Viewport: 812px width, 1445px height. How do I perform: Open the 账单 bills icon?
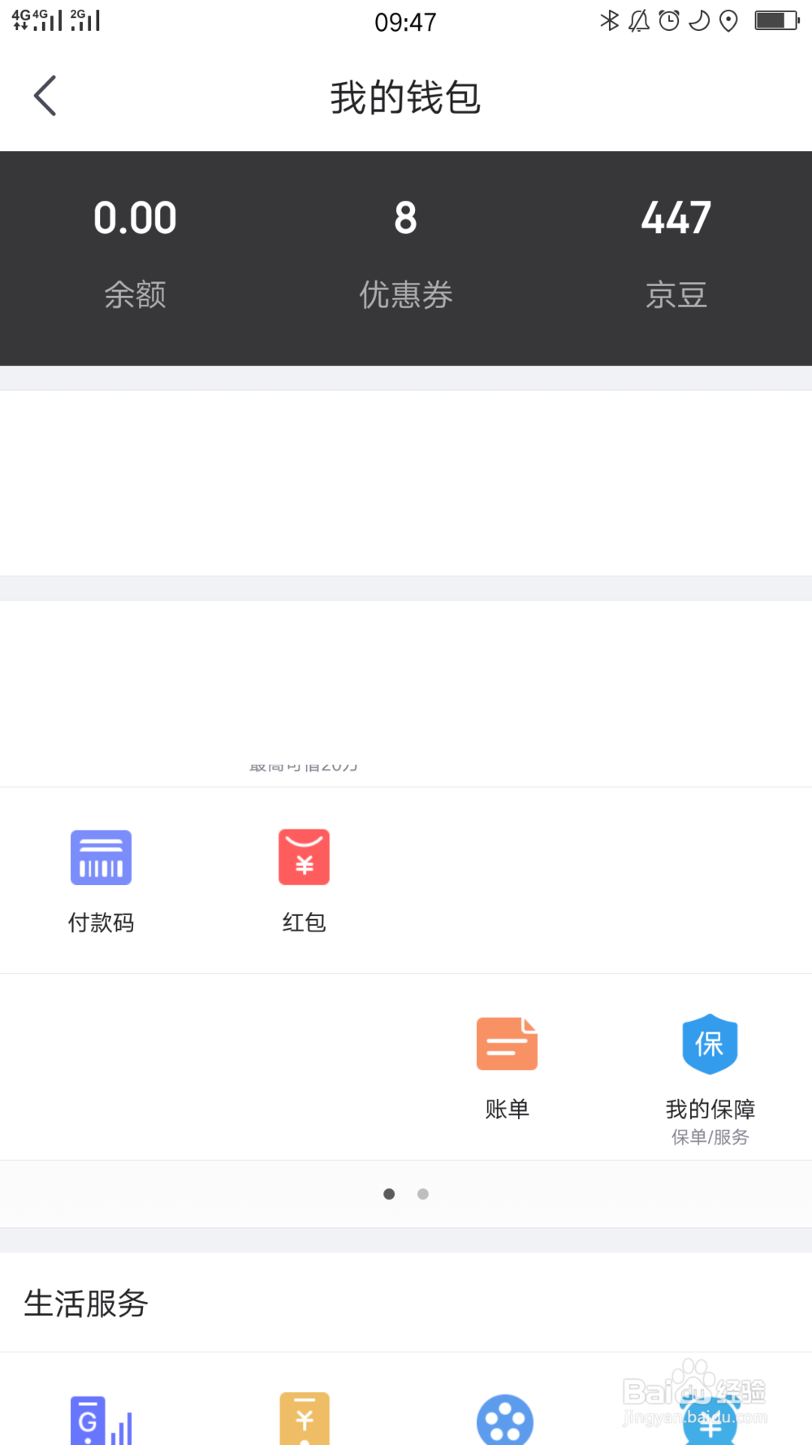pyautogui.click(x=507, y=1044)
